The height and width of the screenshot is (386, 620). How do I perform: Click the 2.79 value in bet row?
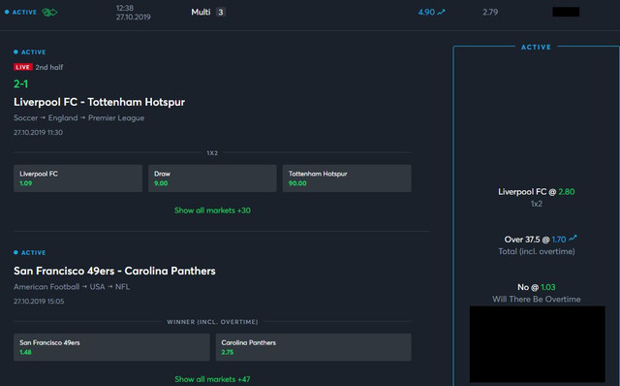pos(490,13)
